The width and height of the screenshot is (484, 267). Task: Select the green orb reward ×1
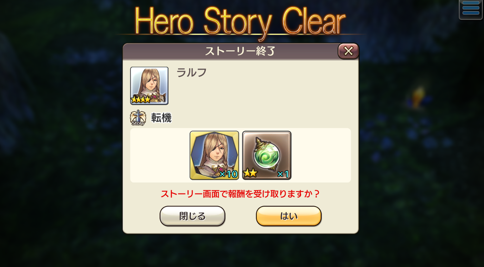coord(267,155)
